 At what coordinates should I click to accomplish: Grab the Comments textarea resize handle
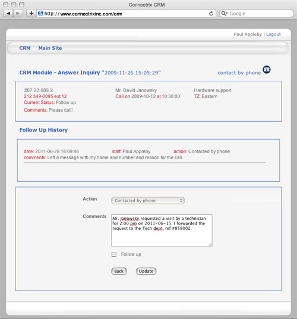(x=210, y=245)
